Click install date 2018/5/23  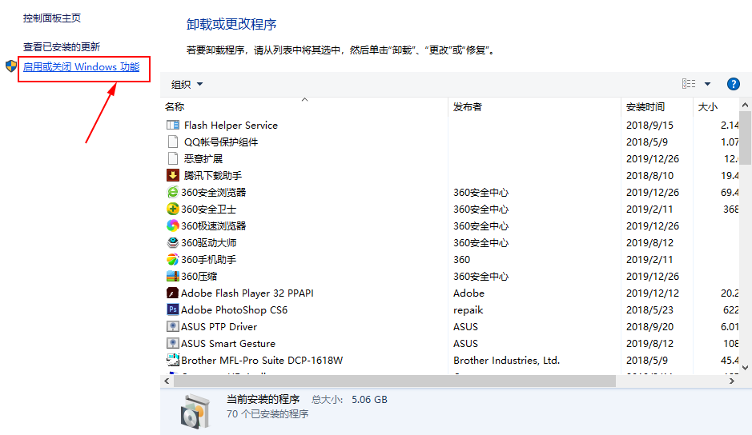[x=649, y=310]
